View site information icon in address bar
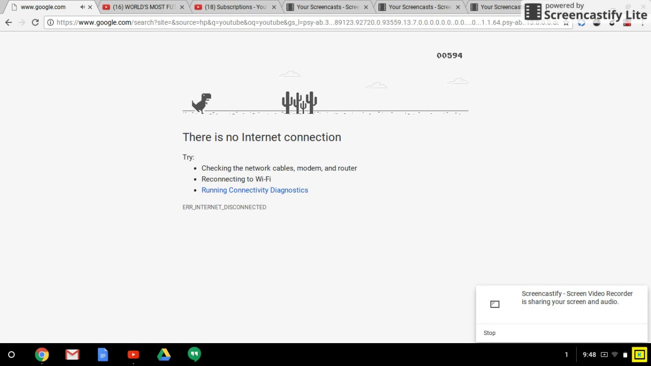The width and height of the screenshot is (651, 366). tap(50, 22)
